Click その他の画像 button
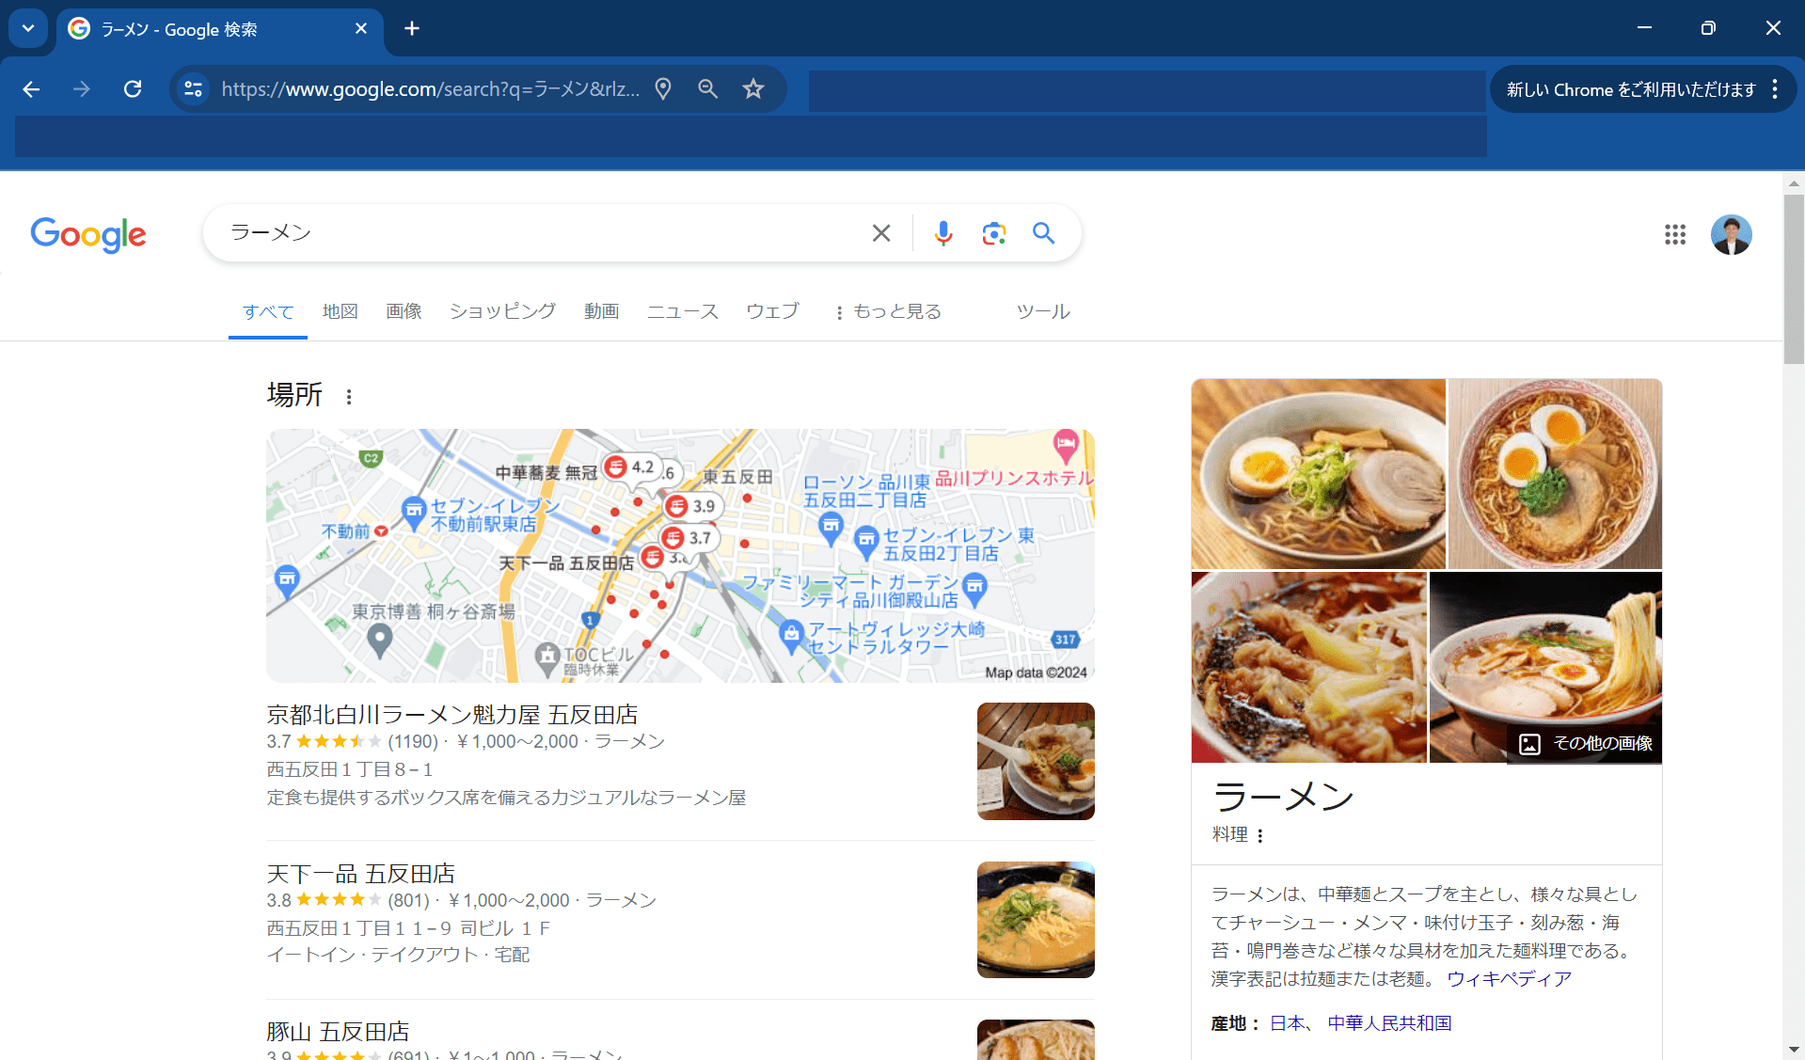This screenshot has width=1805, height=1060. [x=1586, y=744]
